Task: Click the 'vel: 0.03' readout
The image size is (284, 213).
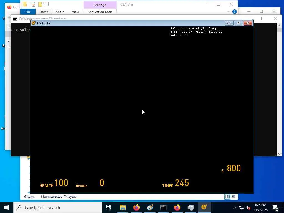Action: pyautogui.click(x=179, y=35)
